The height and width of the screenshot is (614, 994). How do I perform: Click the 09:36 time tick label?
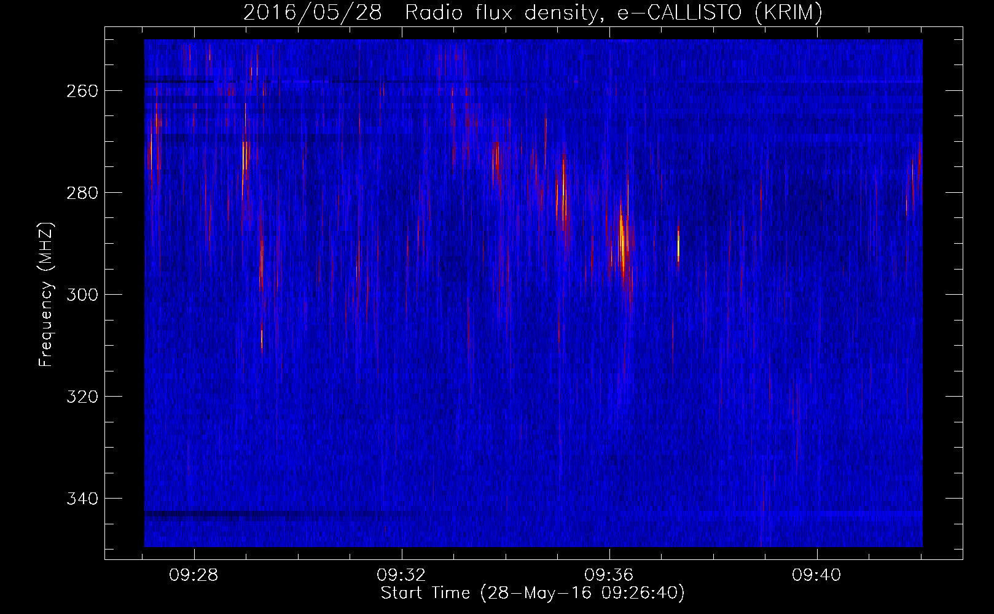coord(609,575)
